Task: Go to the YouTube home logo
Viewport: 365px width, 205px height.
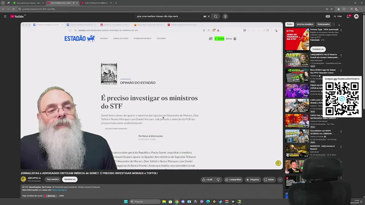Action: click(x=17, y=17)
